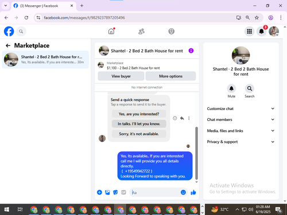
Task: Open the Groups icon in top navigation
Action: [172, 31]
